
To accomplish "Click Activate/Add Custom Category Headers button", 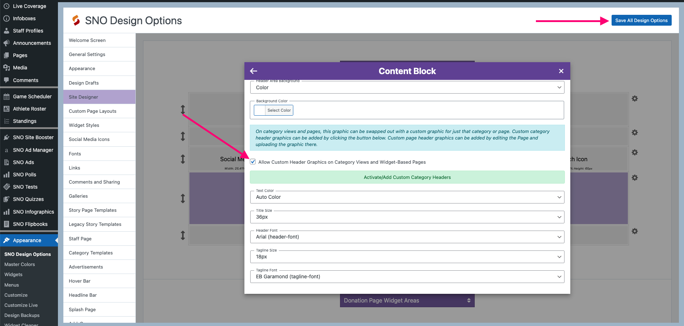I will click(407, 177).
